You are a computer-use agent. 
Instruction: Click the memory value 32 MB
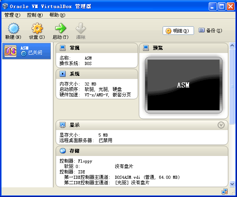90,84
